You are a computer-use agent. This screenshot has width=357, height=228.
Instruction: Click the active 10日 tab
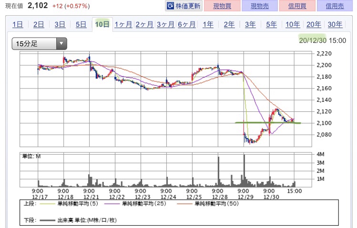click(102, 24)
